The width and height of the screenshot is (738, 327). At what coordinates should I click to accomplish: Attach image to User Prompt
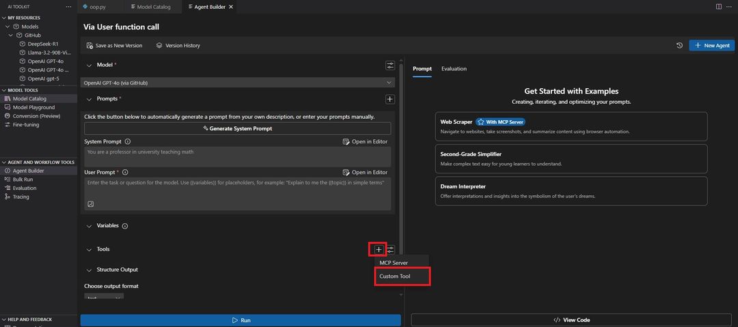(x=91, y=203)
